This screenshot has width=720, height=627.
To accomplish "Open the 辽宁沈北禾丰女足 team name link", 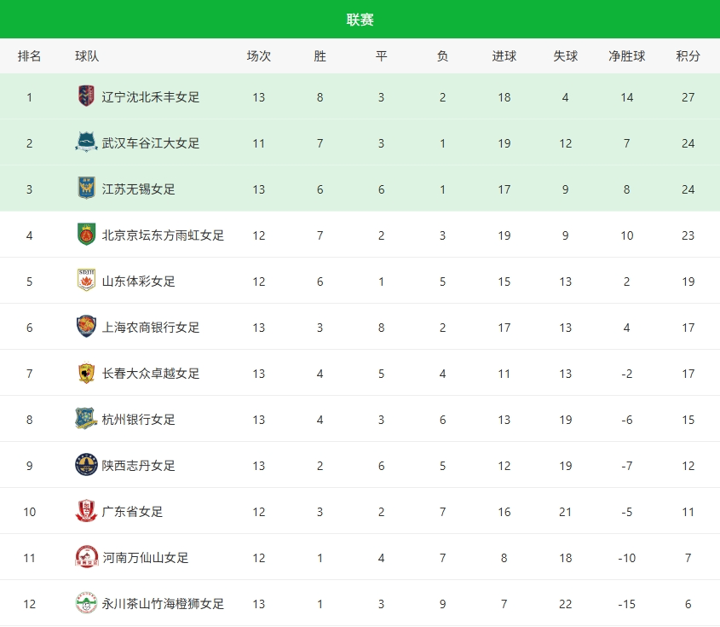I will pyautogui.click(x=151, y=97).
